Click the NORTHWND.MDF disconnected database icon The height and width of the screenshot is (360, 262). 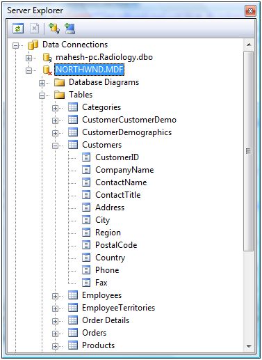pos(47,70)
